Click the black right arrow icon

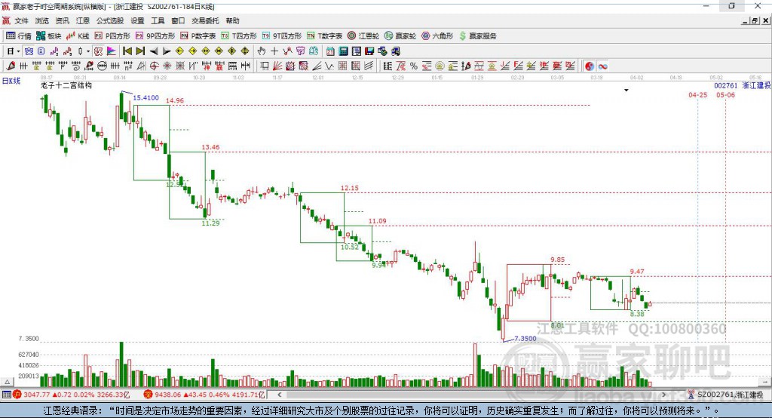coord(167,51)
